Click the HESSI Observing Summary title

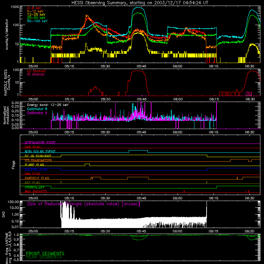pyautogui.click(x=140, y=3)
